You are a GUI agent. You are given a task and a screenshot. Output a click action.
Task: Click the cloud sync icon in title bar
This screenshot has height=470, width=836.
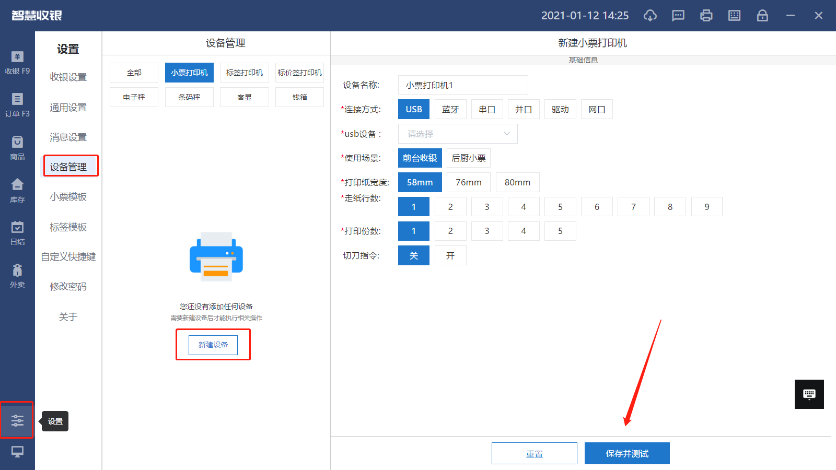pyautogui.click(x=650, y=16)
